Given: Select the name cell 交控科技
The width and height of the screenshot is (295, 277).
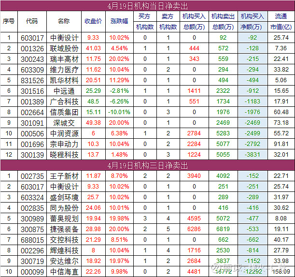Looking at the screenshot, I should [x=64, y=240].
